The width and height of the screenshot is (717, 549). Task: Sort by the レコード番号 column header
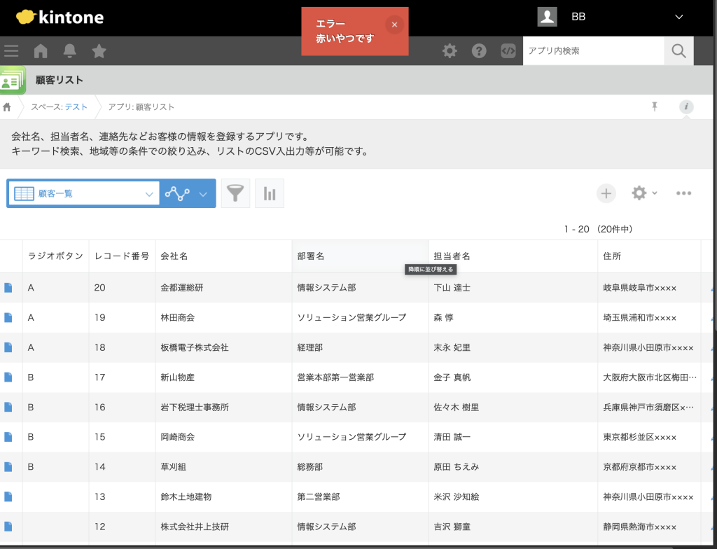tap(122, 256)
